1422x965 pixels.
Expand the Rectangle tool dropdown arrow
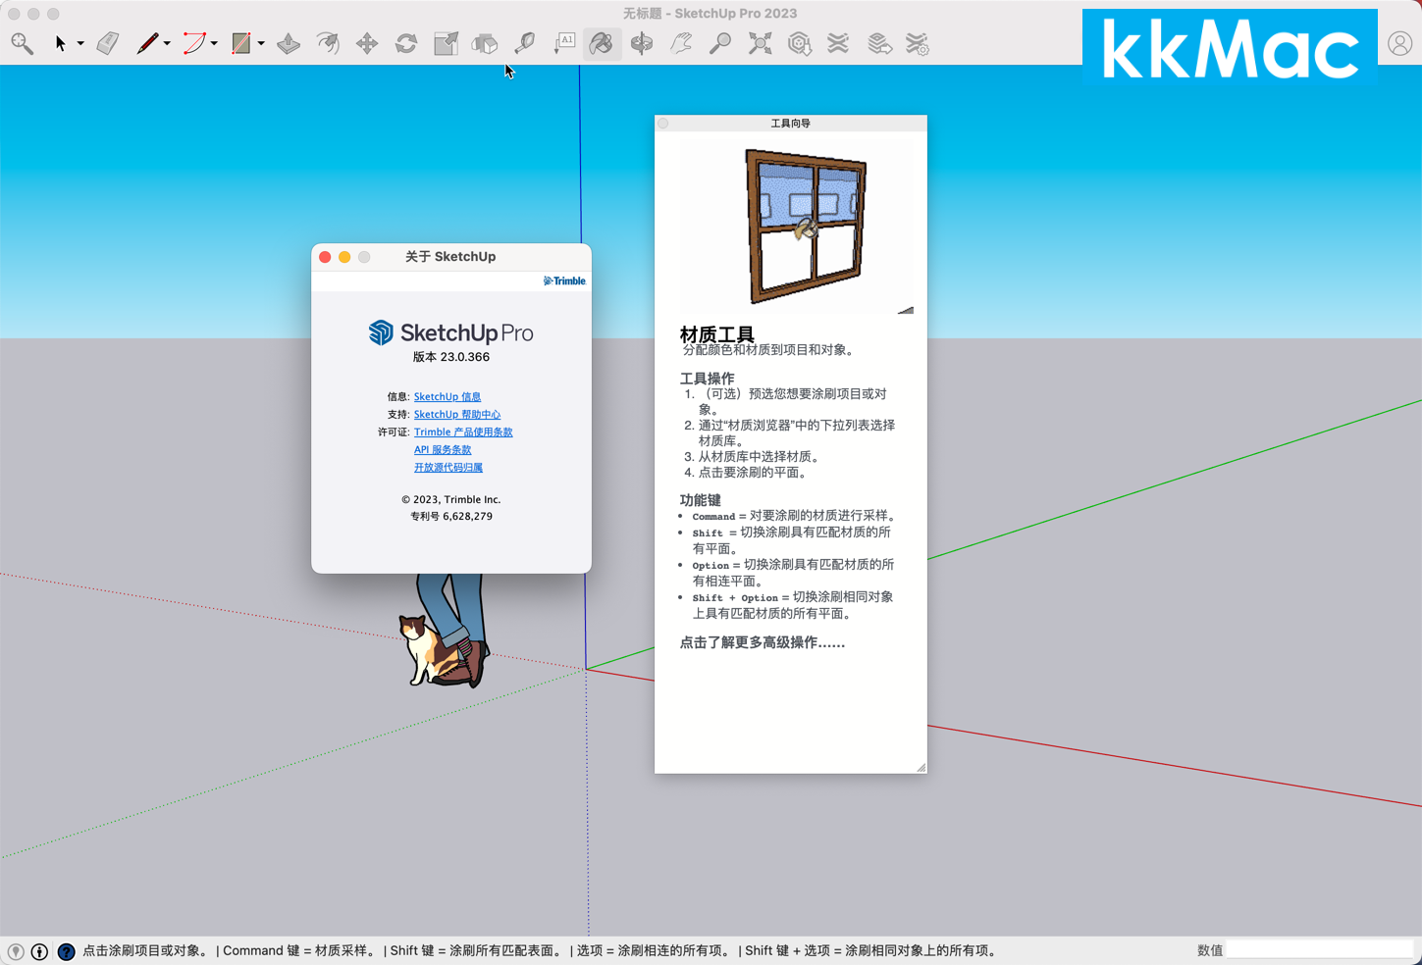pyautogui.click(x=261, y=44)
